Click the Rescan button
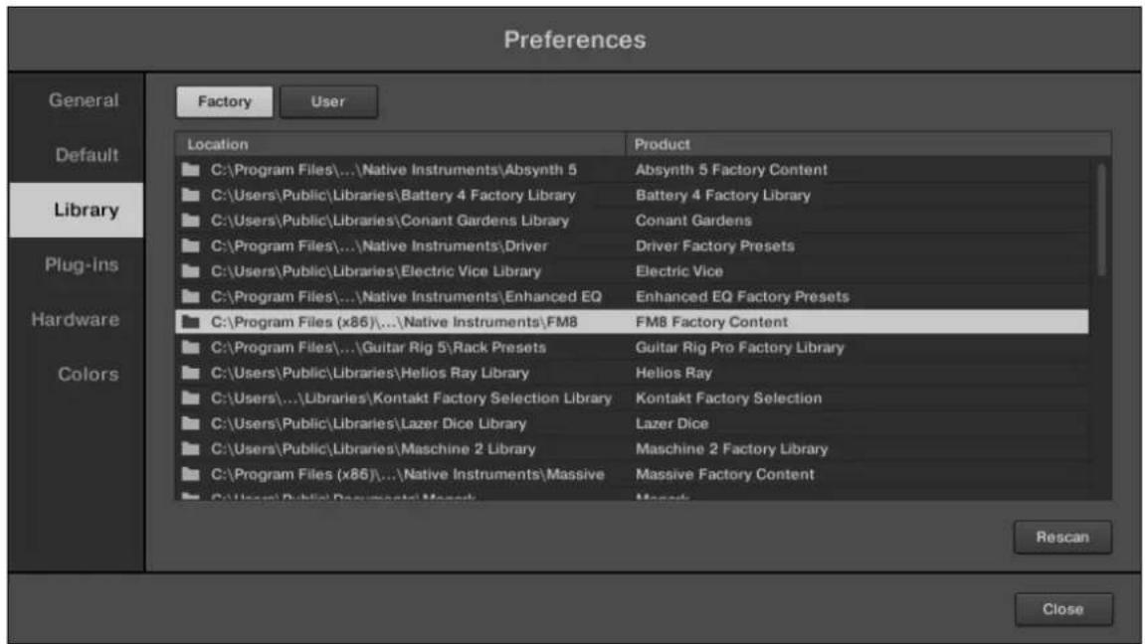The height and width of the screenshot is (644, 1145). coord(1062,538)
